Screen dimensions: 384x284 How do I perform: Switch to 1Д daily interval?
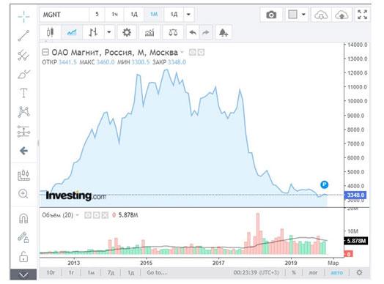coord(134,15)
